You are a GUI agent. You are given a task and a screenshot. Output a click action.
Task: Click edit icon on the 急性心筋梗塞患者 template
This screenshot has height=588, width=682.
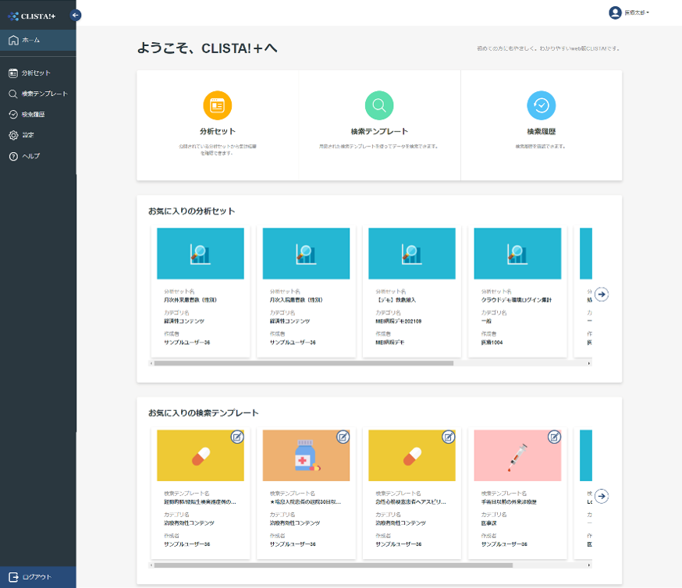click(449, 437)
